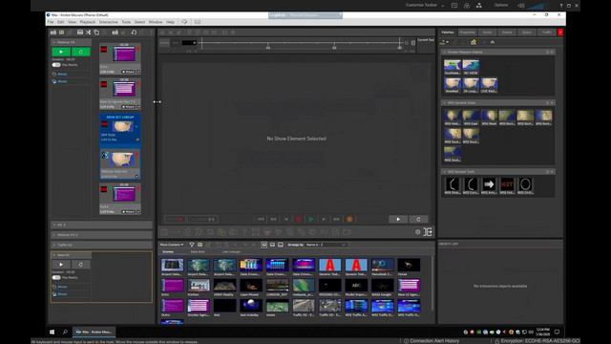Click the scissors cut icon in left toolbar
Image resolution: width=611 pixels, height=344 pixels.
coord(89,32)
